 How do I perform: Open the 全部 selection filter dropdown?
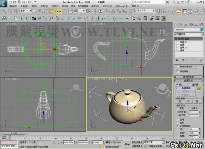tap(26, 11)
